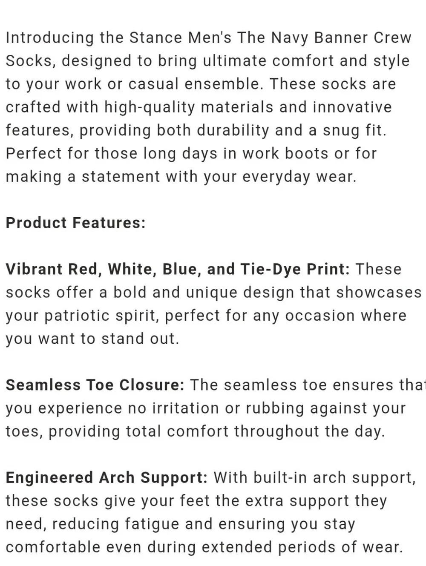
Task: Click the phrase 'Navy Banner Crew' in the first line
Action: [341, 37]
